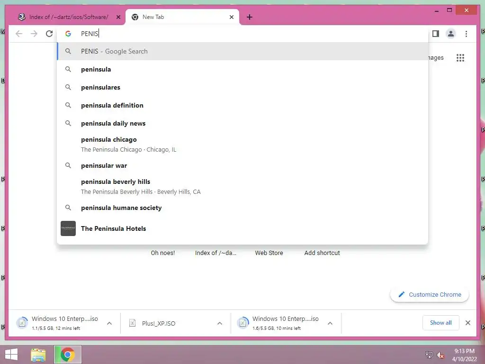Open The Peninsula Hotels suggestion
The image size is (485, 364).
242,228
